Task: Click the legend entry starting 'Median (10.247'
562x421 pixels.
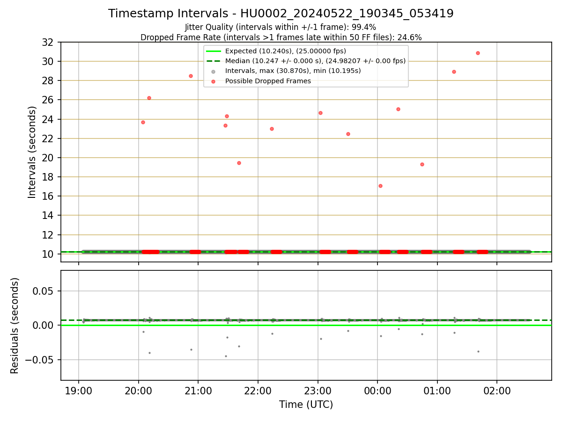Action: (315, 61)
